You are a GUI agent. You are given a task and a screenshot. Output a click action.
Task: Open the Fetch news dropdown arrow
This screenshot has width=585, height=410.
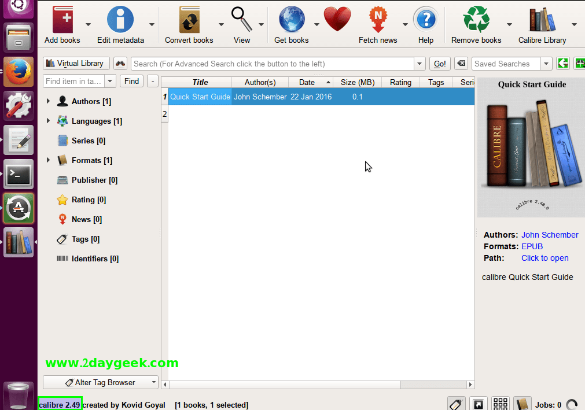pyautogui.click(x=405, y=25)
